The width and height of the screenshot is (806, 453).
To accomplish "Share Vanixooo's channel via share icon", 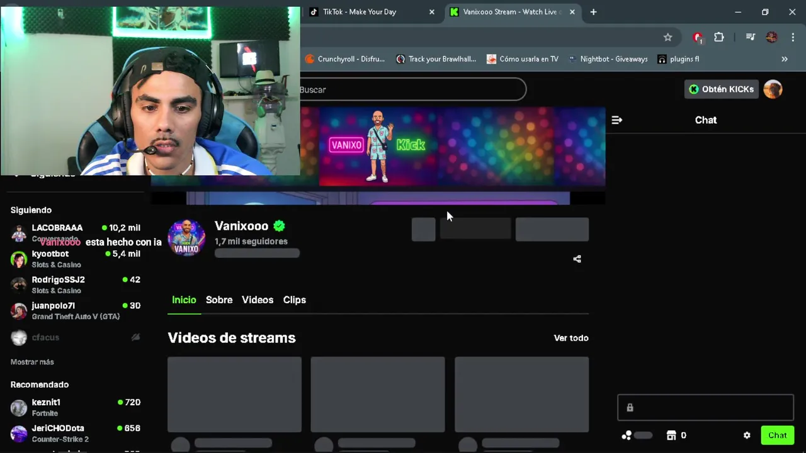I will 577,259.
